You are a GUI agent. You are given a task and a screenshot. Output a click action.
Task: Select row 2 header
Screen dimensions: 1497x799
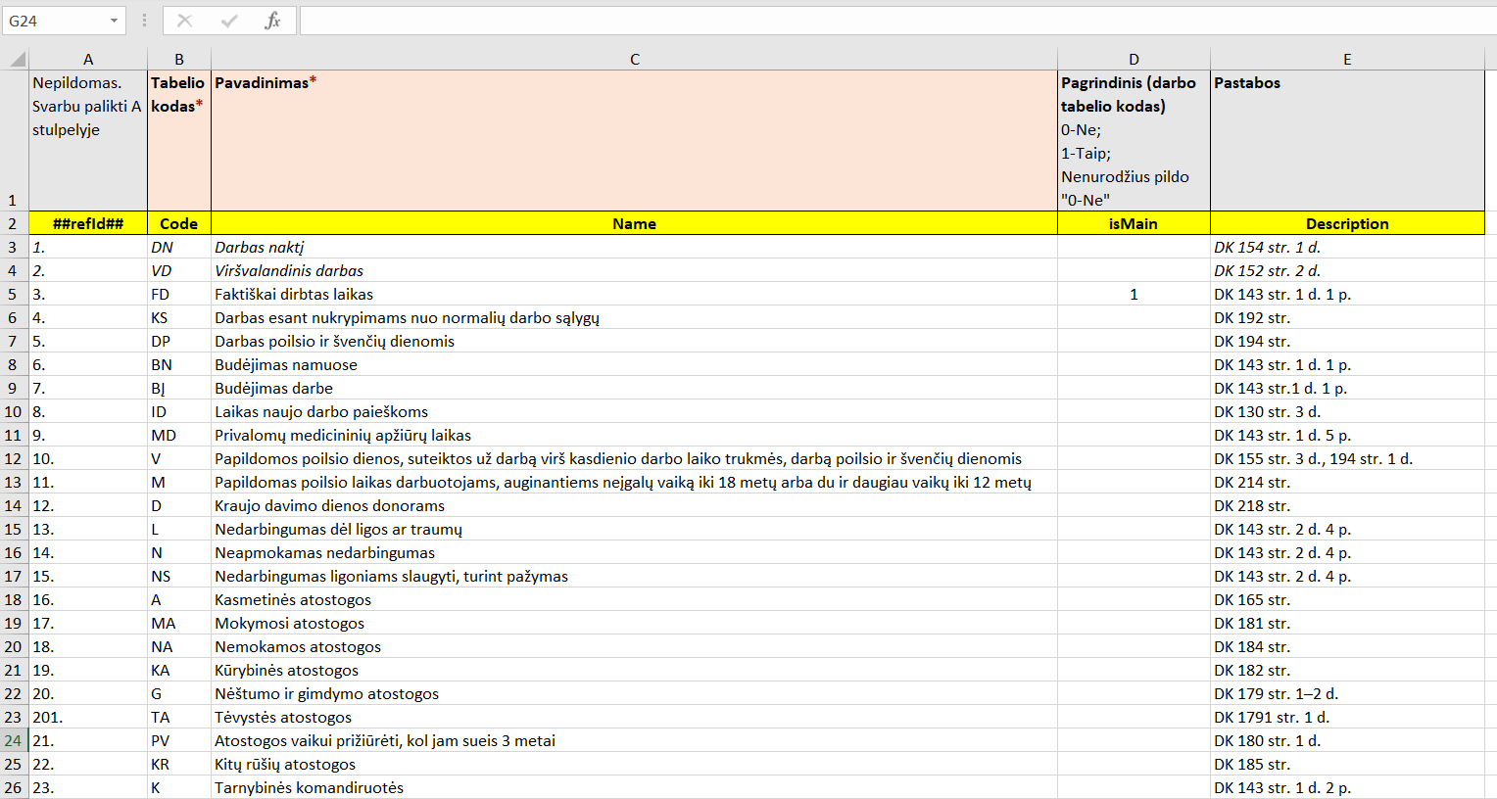tap(14, 224)
